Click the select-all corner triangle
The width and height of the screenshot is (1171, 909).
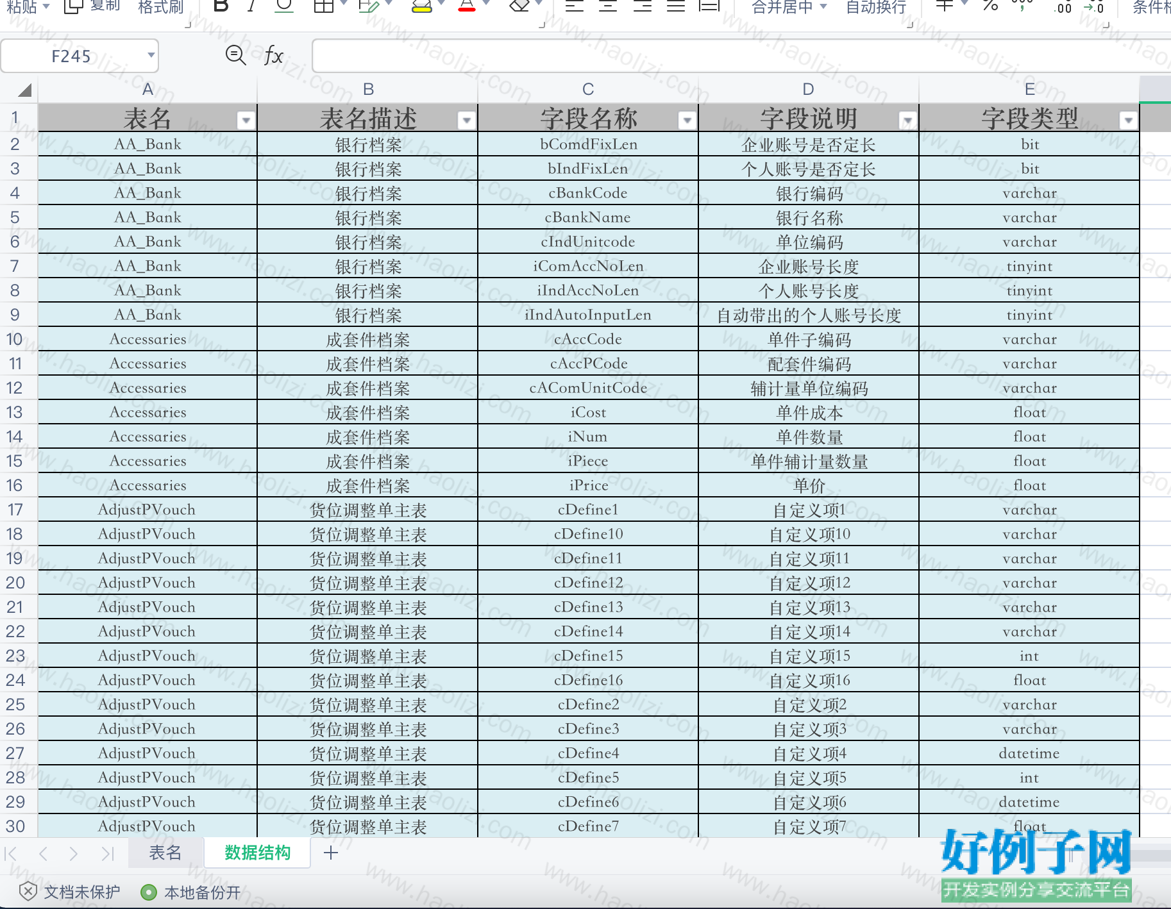24,90
